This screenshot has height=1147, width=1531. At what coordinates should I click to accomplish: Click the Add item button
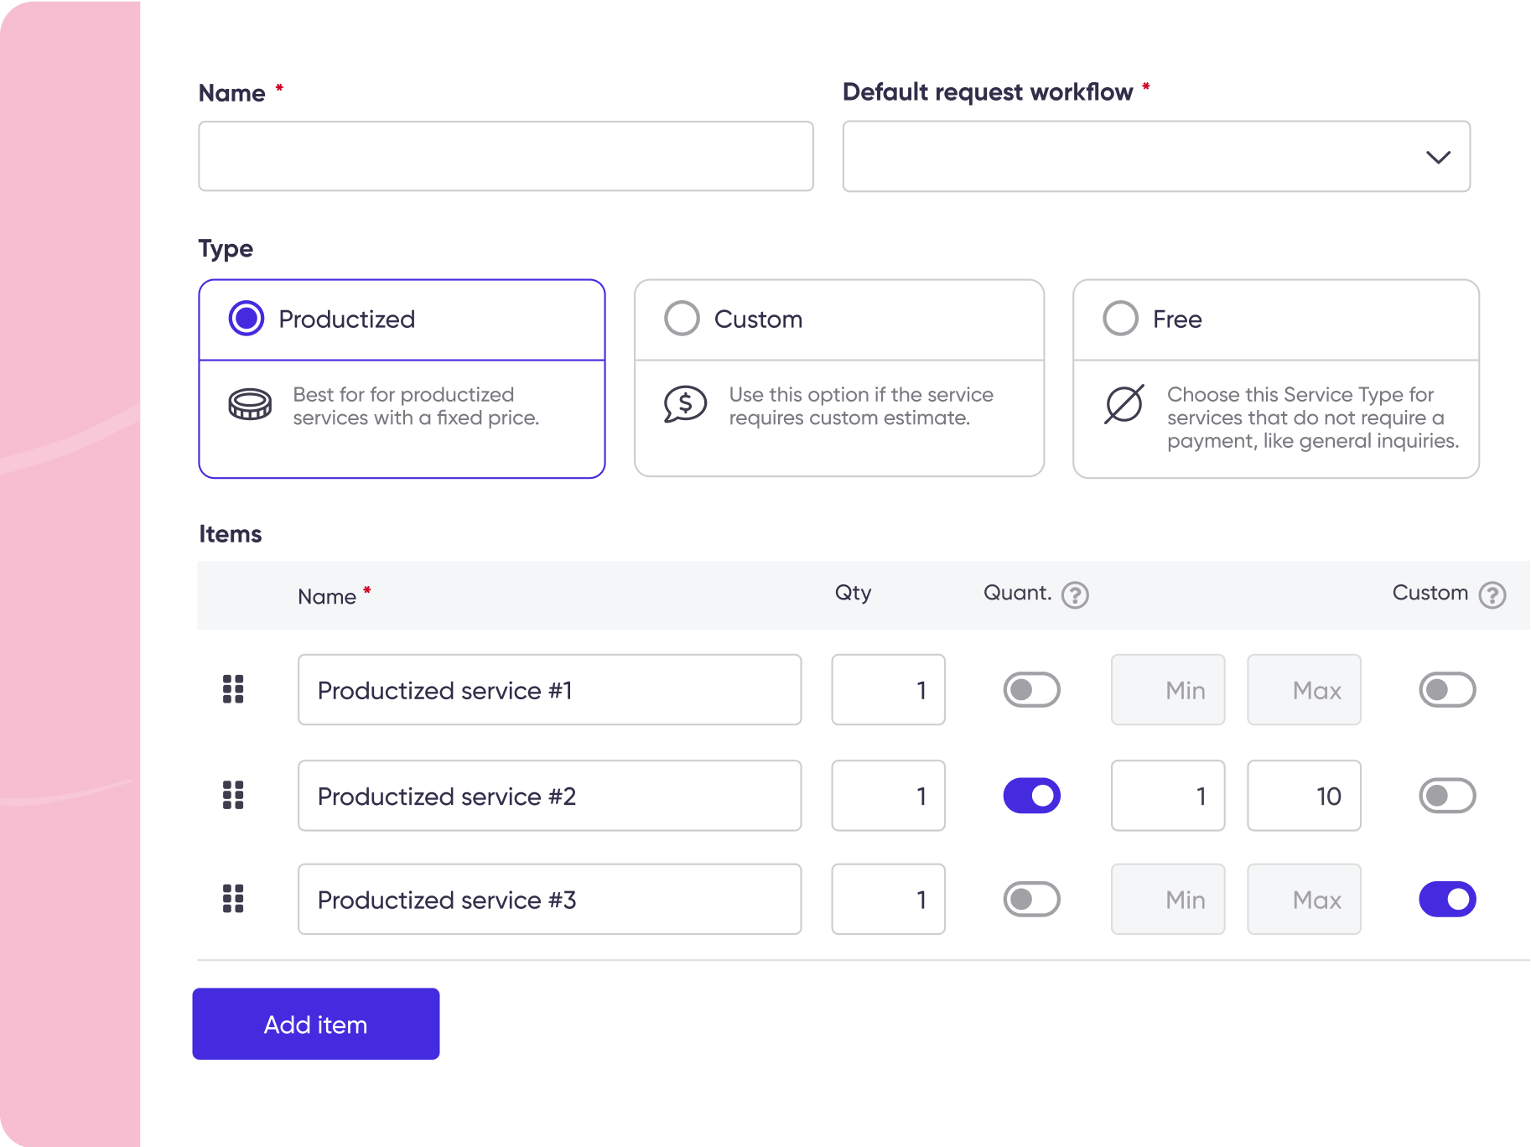pos(316,1024)
